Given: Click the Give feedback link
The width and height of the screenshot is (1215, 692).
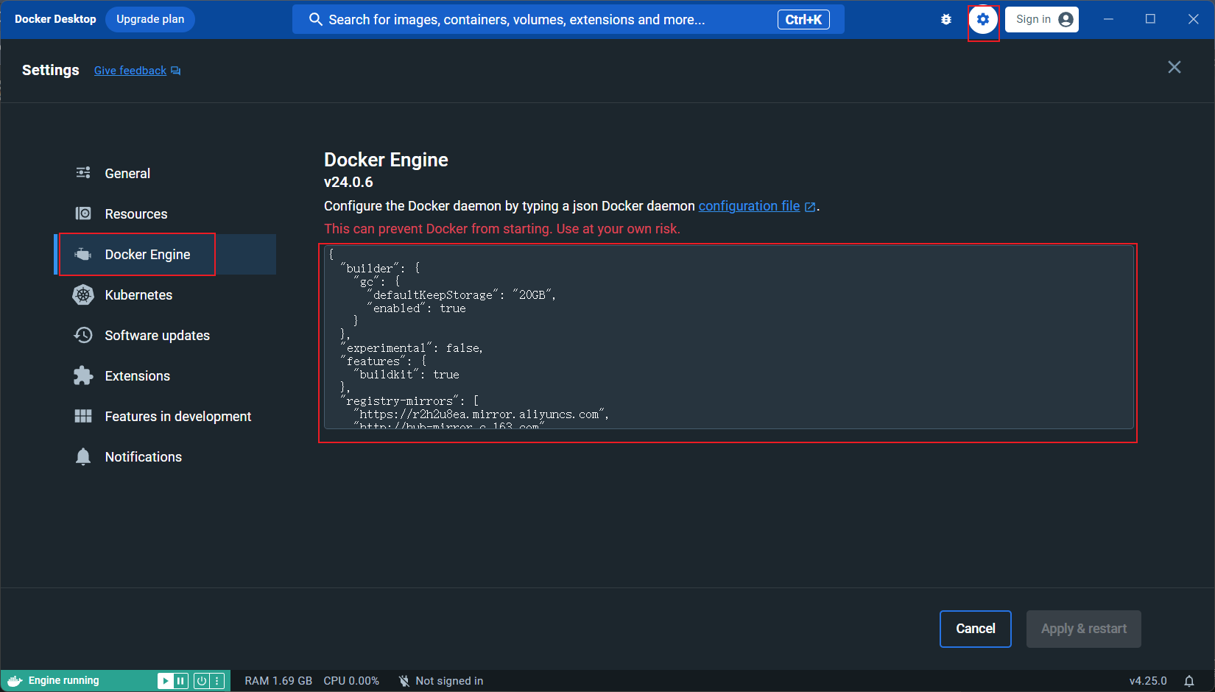Looking at the screenshot, I should click(130, 71).
